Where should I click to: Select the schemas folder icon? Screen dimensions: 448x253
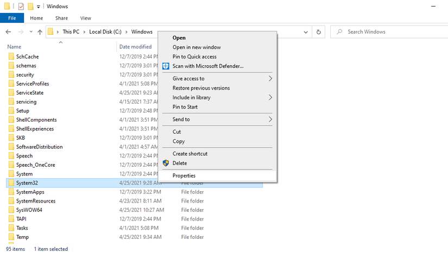tap(11, 65)
